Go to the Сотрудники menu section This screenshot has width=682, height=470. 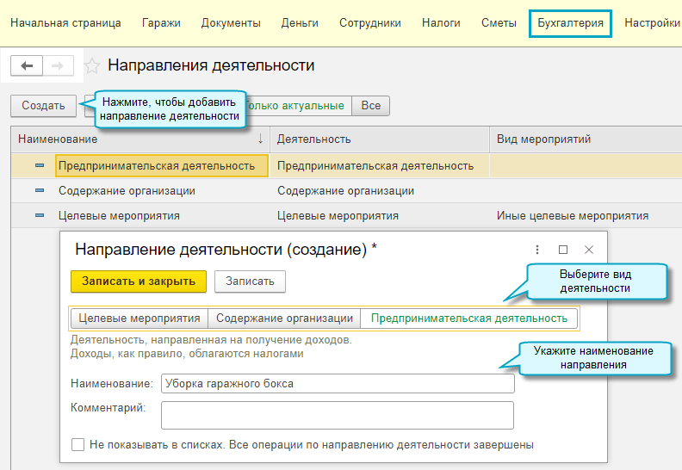[369, 23]
